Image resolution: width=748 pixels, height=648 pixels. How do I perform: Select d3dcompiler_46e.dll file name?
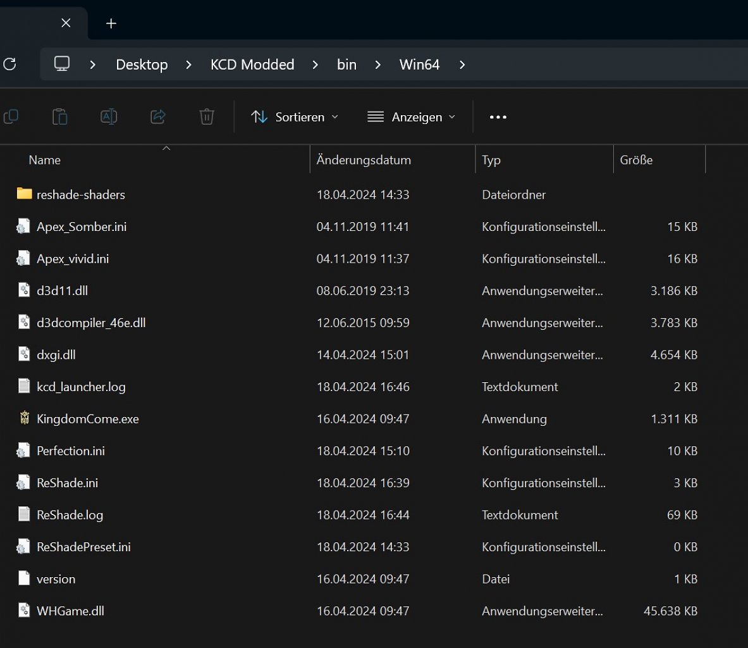click(91, 322)
